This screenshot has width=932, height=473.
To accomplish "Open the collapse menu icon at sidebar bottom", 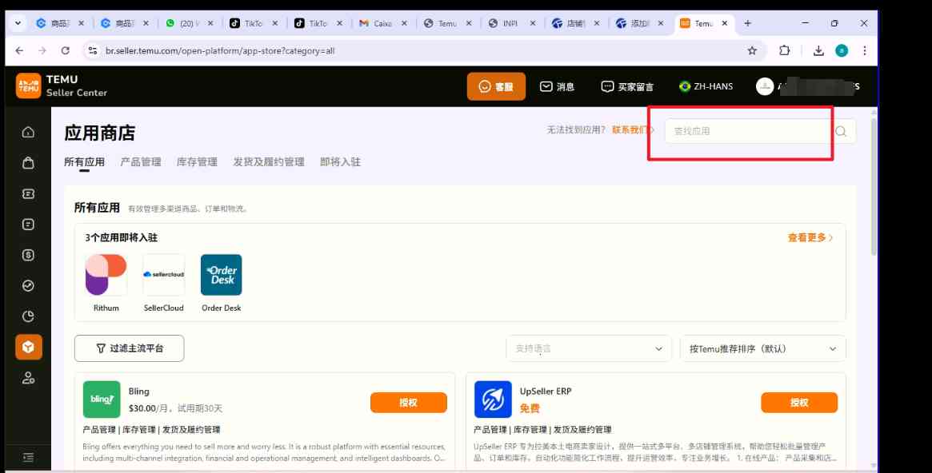I will pyautogui.click(x=28, y=456).
